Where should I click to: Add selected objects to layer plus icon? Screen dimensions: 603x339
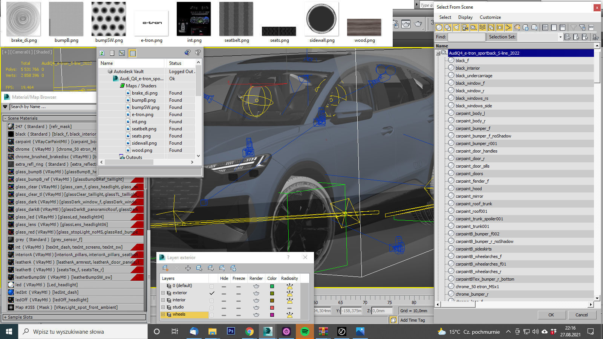188,268
